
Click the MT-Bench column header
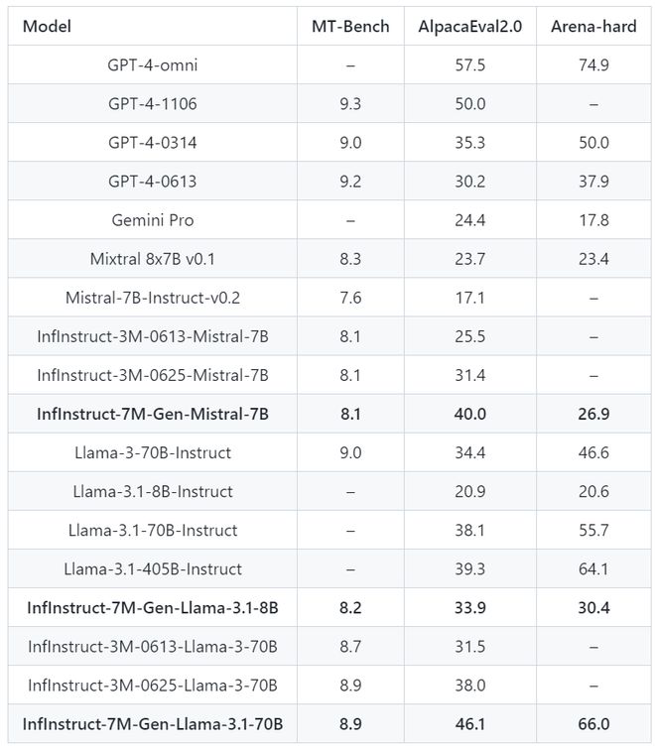[x=350, y=27]
